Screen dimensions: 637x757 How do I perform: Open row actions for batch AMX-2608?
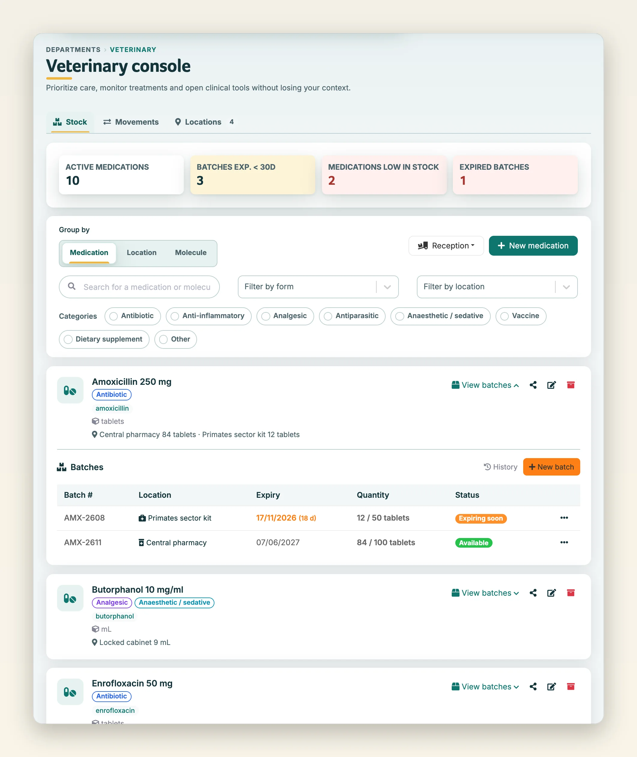tap(564, 518)
